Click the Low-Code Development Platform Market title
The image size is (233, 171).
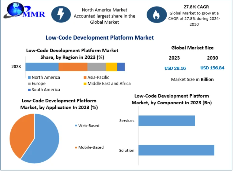[99, 38]
